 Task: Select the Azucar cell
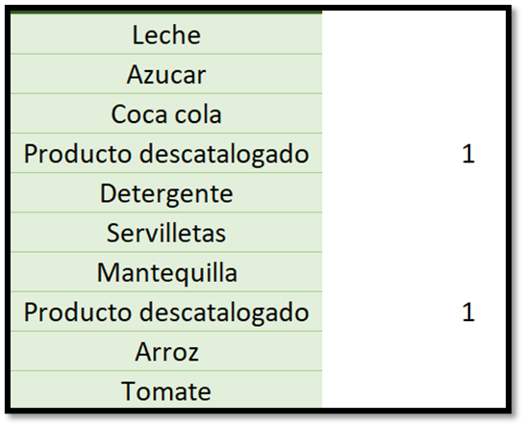166,74
